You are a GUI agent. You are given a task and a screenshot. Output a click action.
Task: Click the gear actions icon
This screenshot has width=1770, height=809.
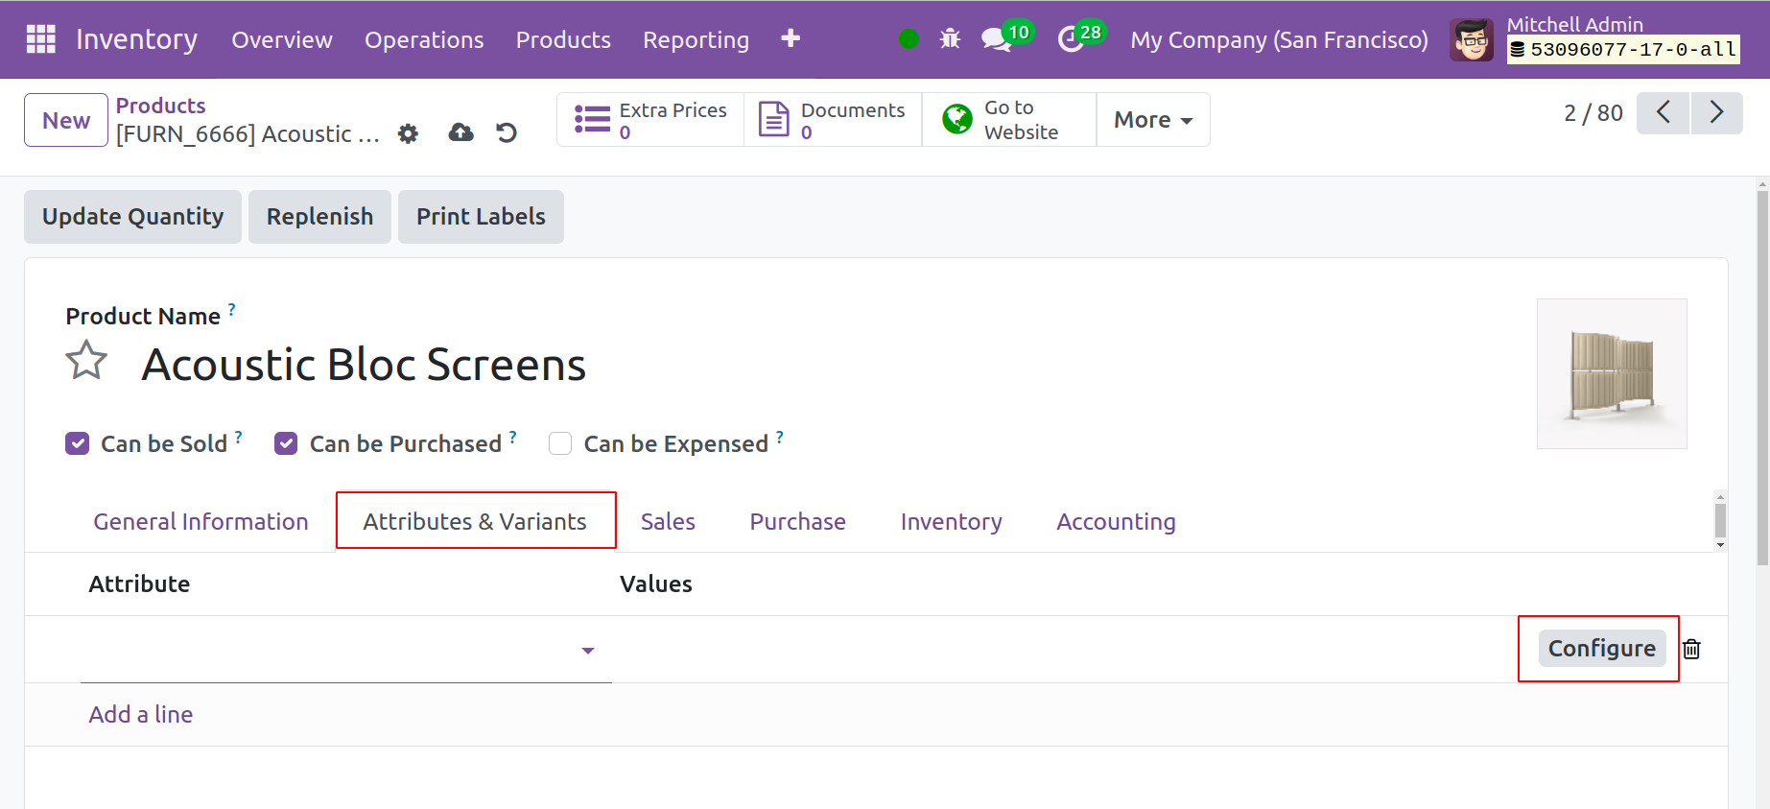tap(408, 133)
